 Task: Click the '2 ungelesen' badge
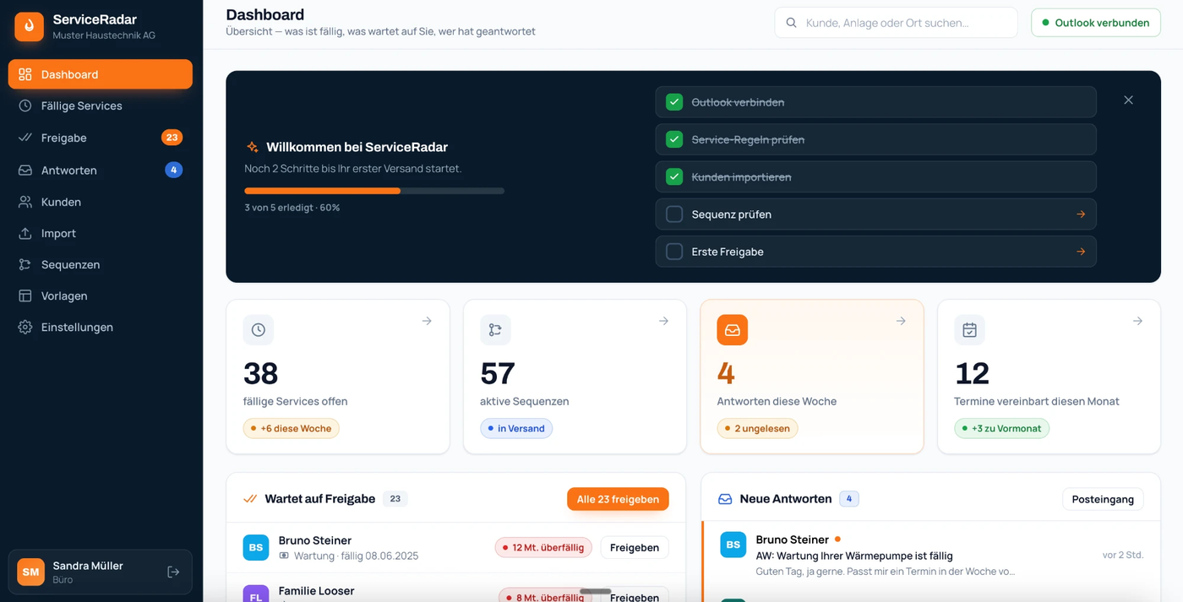click(757, 428)
